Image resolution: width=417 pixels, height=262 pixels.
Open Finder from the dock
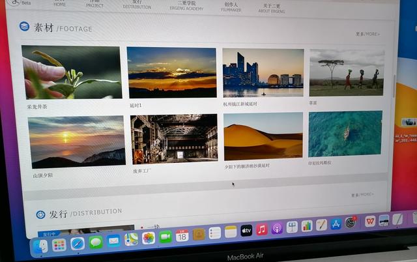41,246
